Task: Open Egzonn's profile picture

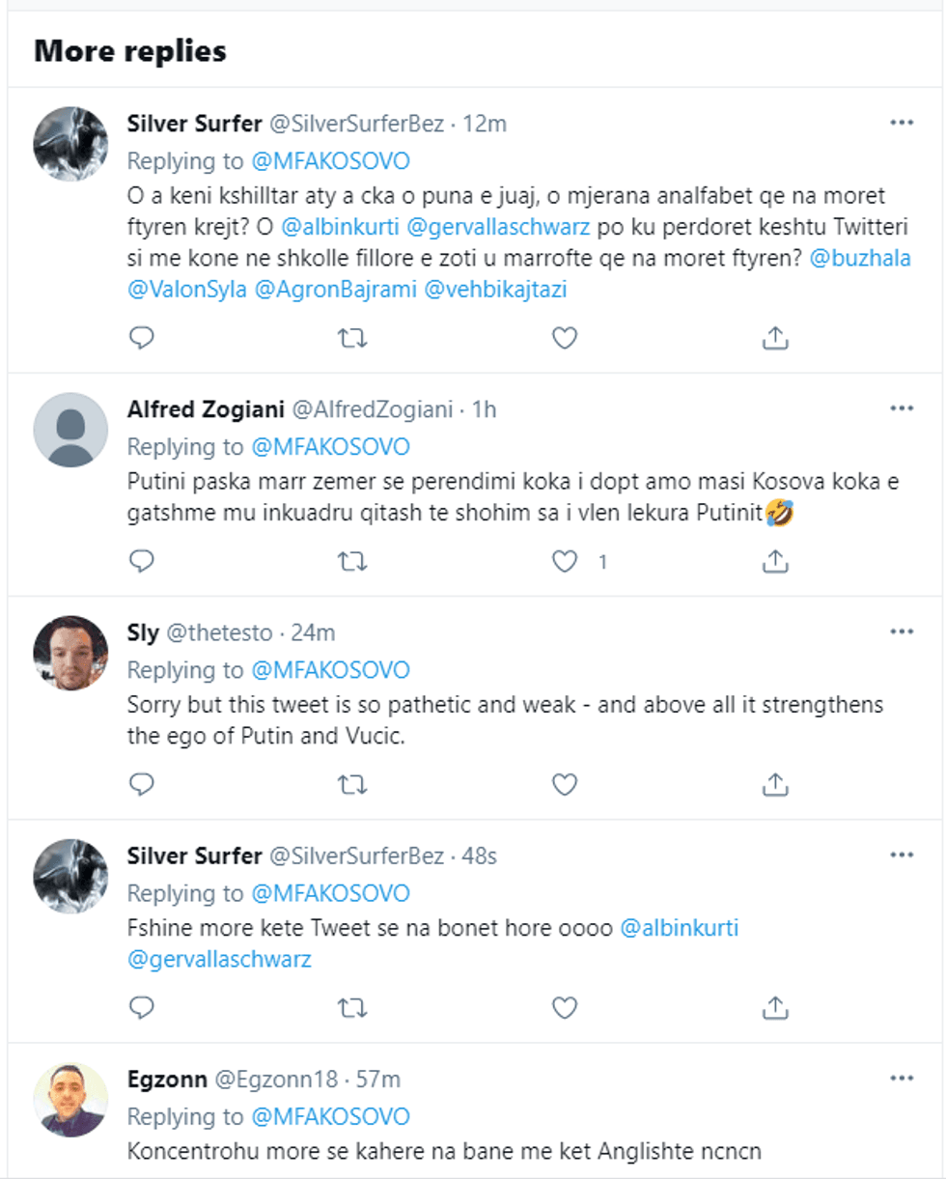Action: point(70,1100)
